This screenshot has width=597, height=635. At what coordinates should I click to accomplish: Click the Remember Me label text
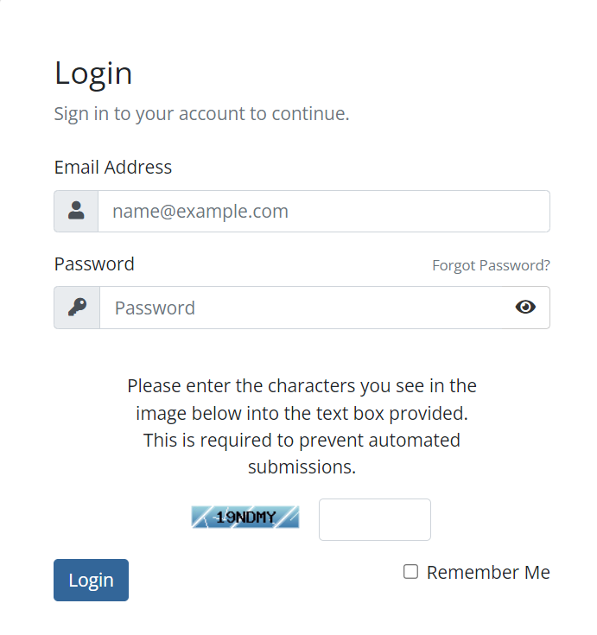point(488,572)
